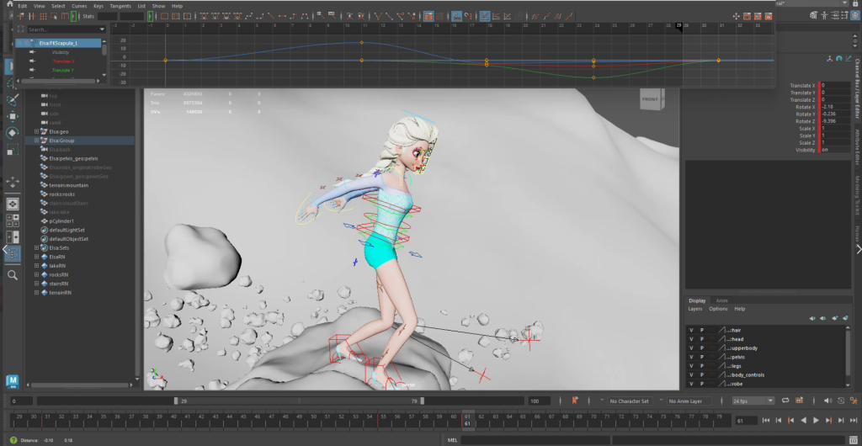
Task: Expand Elsa:geo in Outliner
Action: click(x=37, y=132)
